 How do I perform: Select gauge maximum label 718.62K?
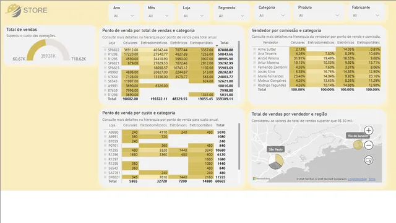79,59
